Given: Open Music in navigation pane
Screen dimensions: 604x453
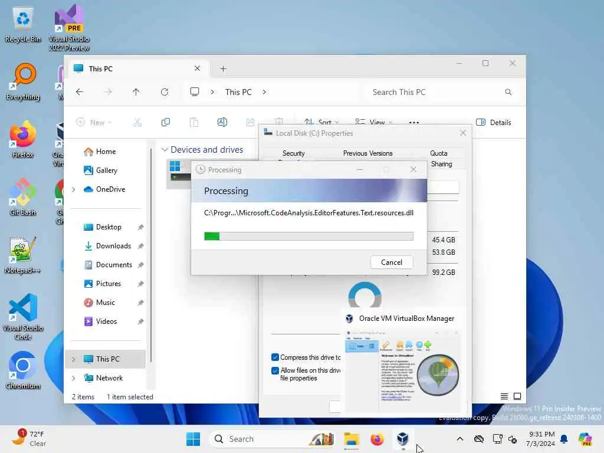Looking at the screenshot, I should coord(99,303).
